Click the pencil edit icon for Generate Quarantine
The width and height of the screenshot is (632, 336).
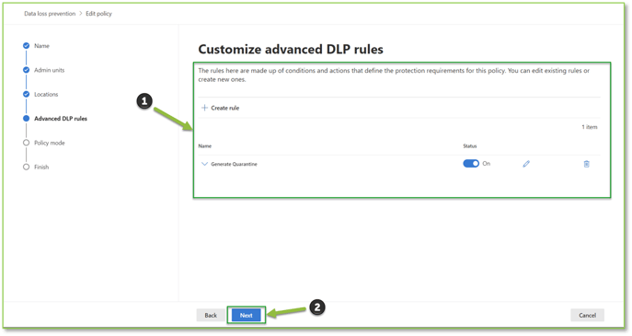pos(526,164)
